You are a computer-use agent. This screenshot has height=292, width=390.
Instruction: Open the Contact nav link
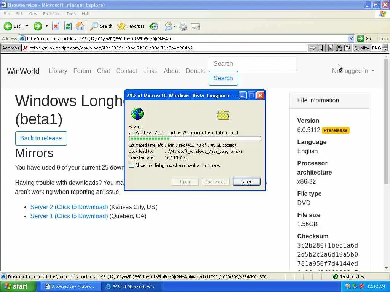click(x=126, y=71)
